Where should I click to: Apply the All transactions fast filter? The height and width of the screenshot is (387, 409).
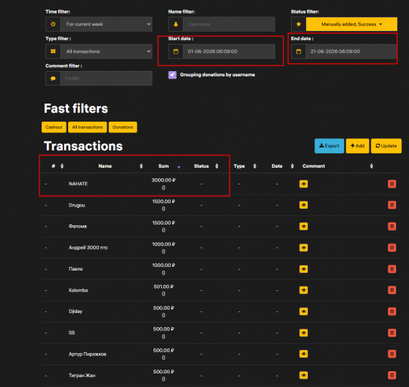tap(88, 127)
